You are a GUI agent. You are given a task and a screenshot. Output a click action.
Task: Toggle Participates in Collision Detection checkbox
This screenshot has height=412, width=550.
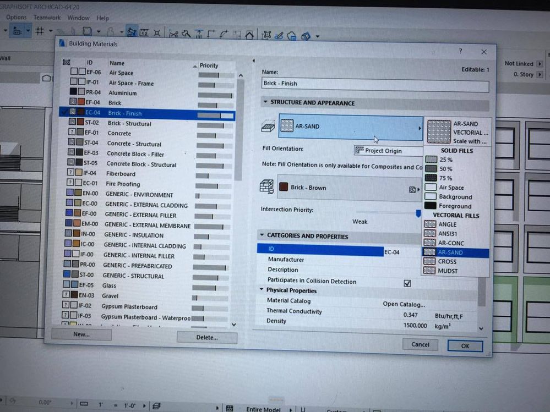pyautogui.click(x=407, y=283)
